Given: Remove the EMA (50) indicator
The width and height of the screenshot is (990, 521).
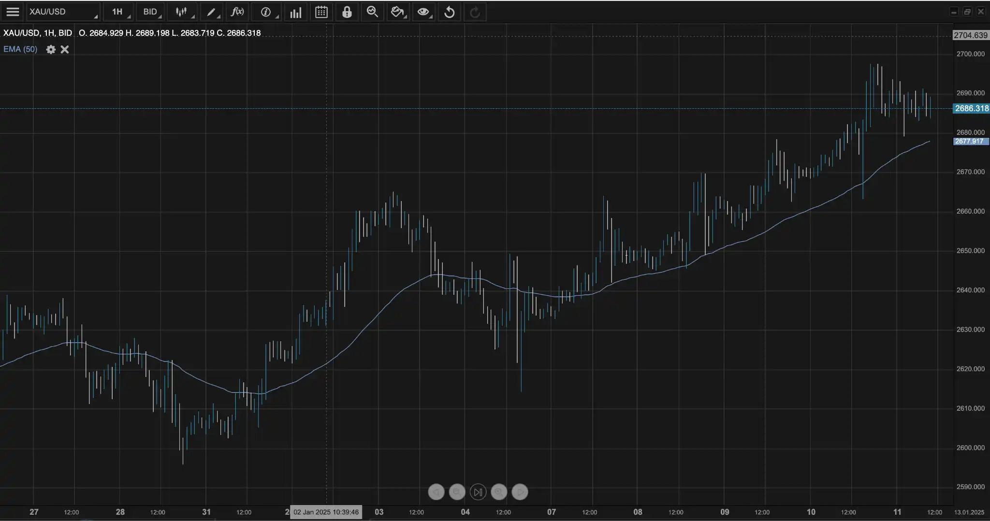Looking at the screenshot, I should pos(65,49).
